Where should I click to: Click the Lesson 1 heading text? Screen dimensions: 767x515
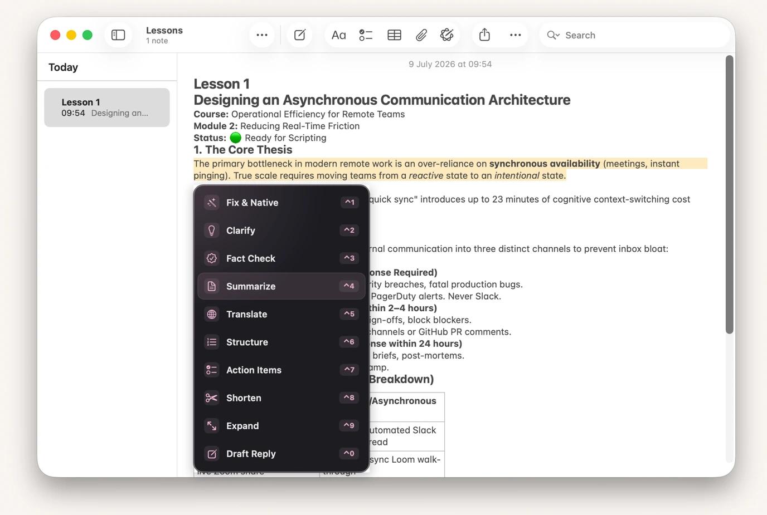pyautogui.click(x=221, y=84)
